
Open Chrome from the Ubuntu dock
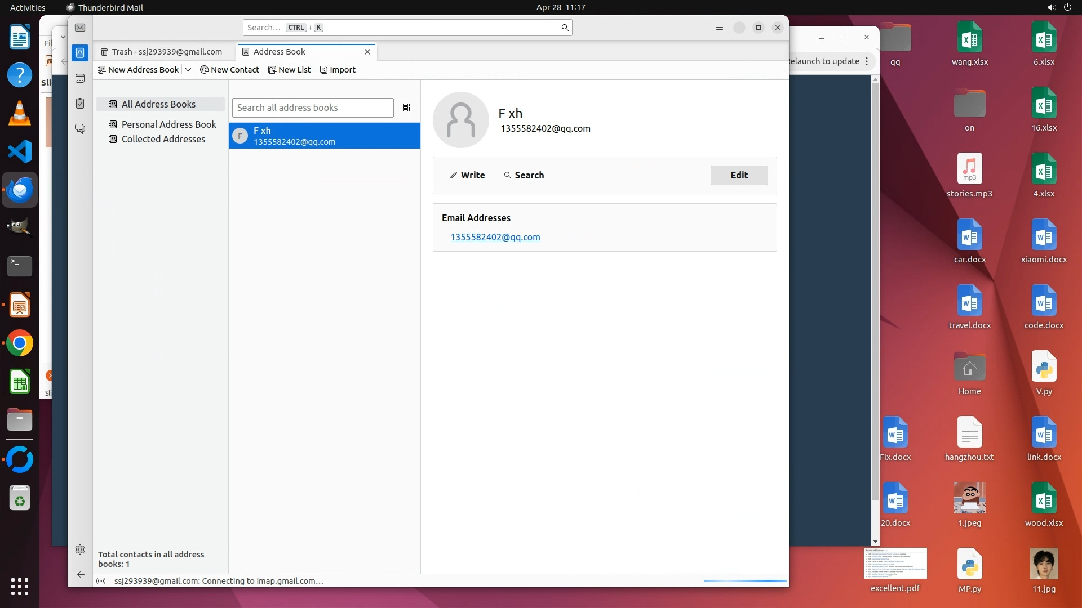(x=20, y=343)
